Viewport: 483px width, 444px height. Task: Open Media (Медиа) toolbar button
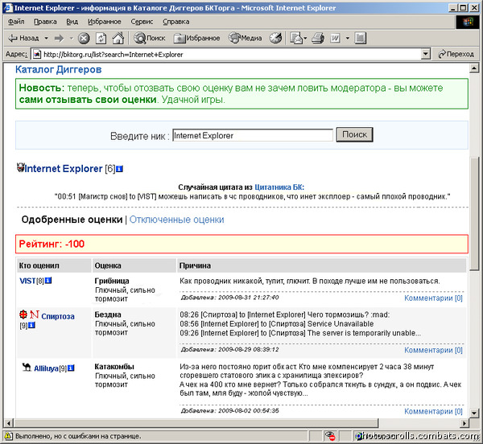(246, 38)
